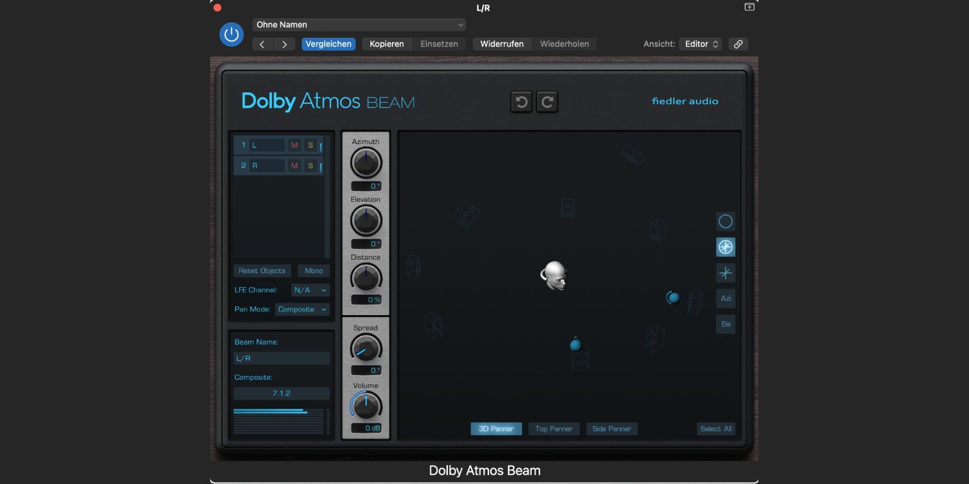Go to next preset with right arrow

click(284, 44)
